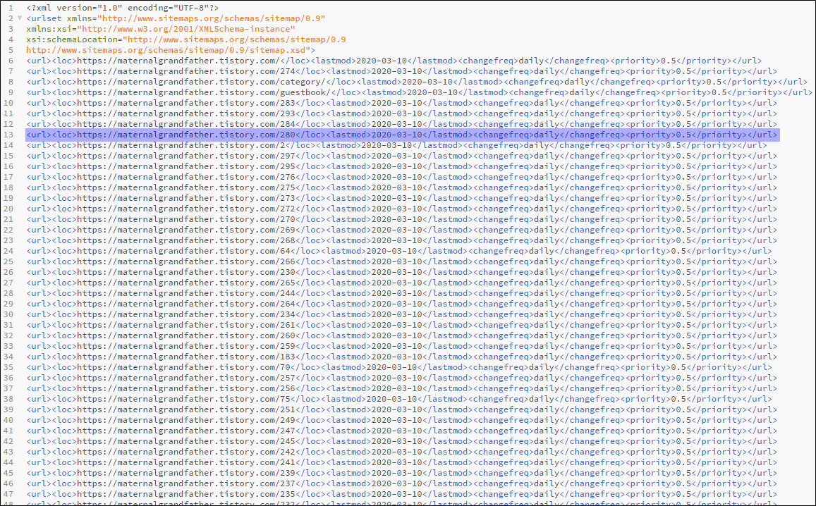The width and height of the screenshot is (816, 506).
Task: Select the entry for tistory.com/297
Action: pos(402,156)
